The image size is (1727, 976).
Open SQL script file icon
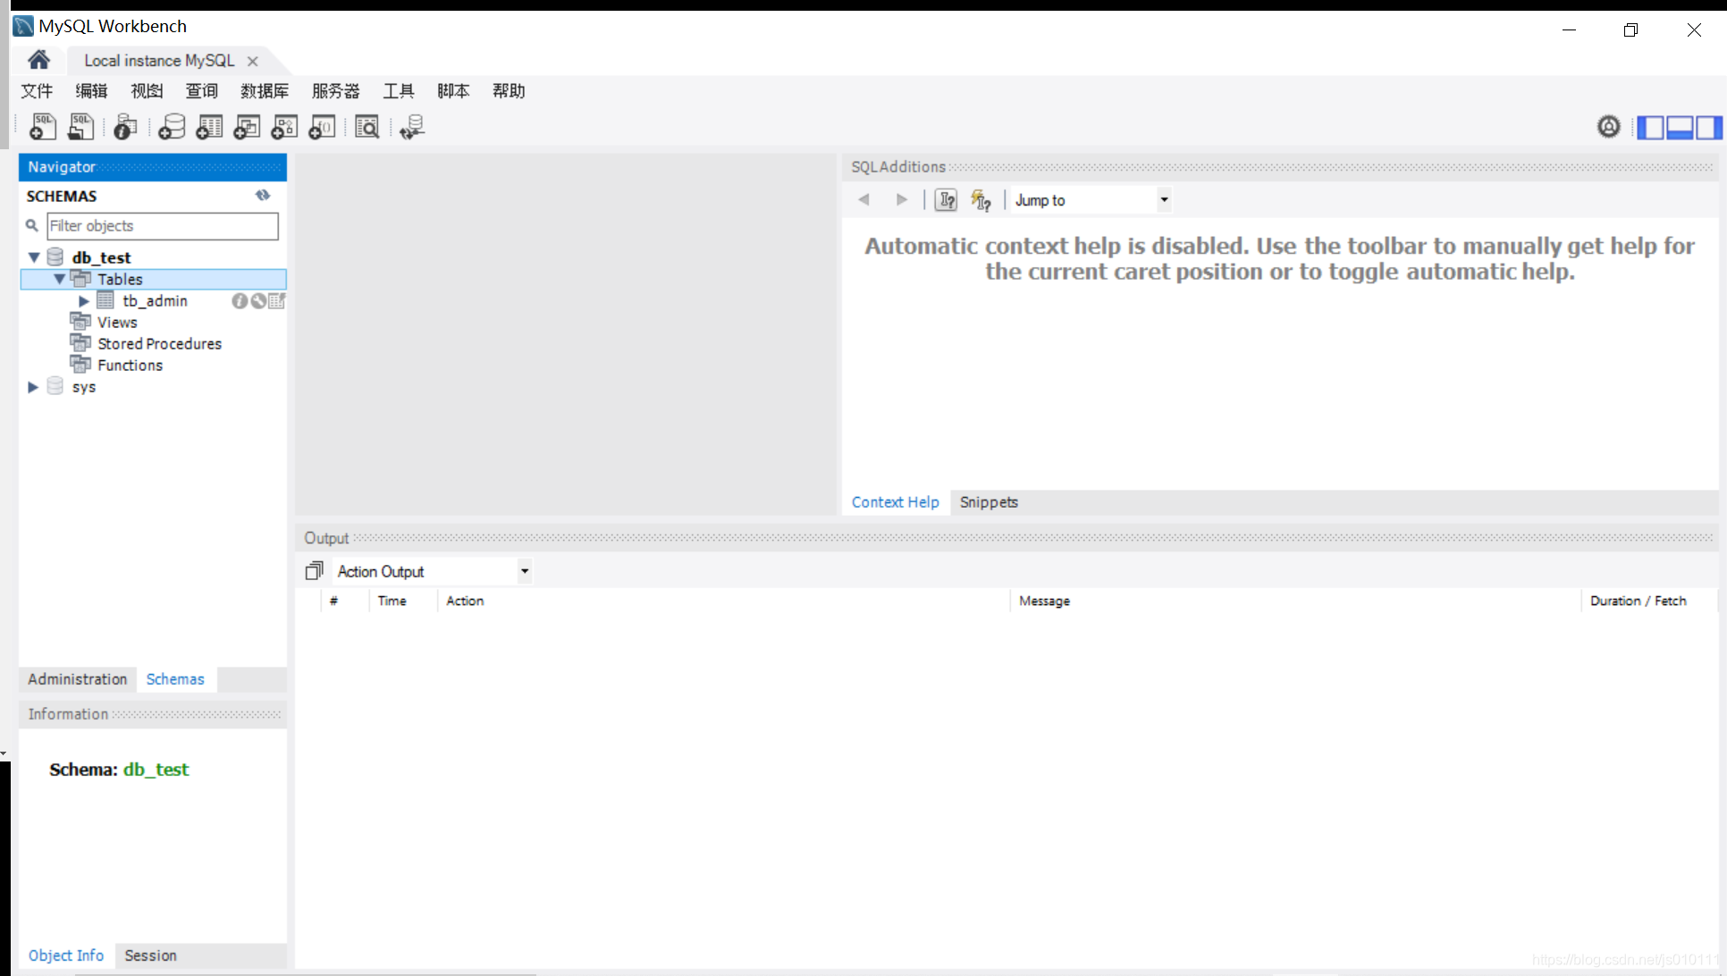pos(80,127)
